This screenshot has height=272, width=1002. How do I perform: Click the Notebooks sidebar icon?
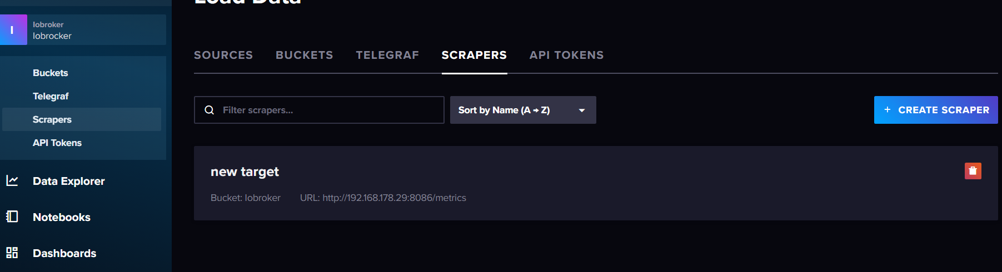[12, 216]
